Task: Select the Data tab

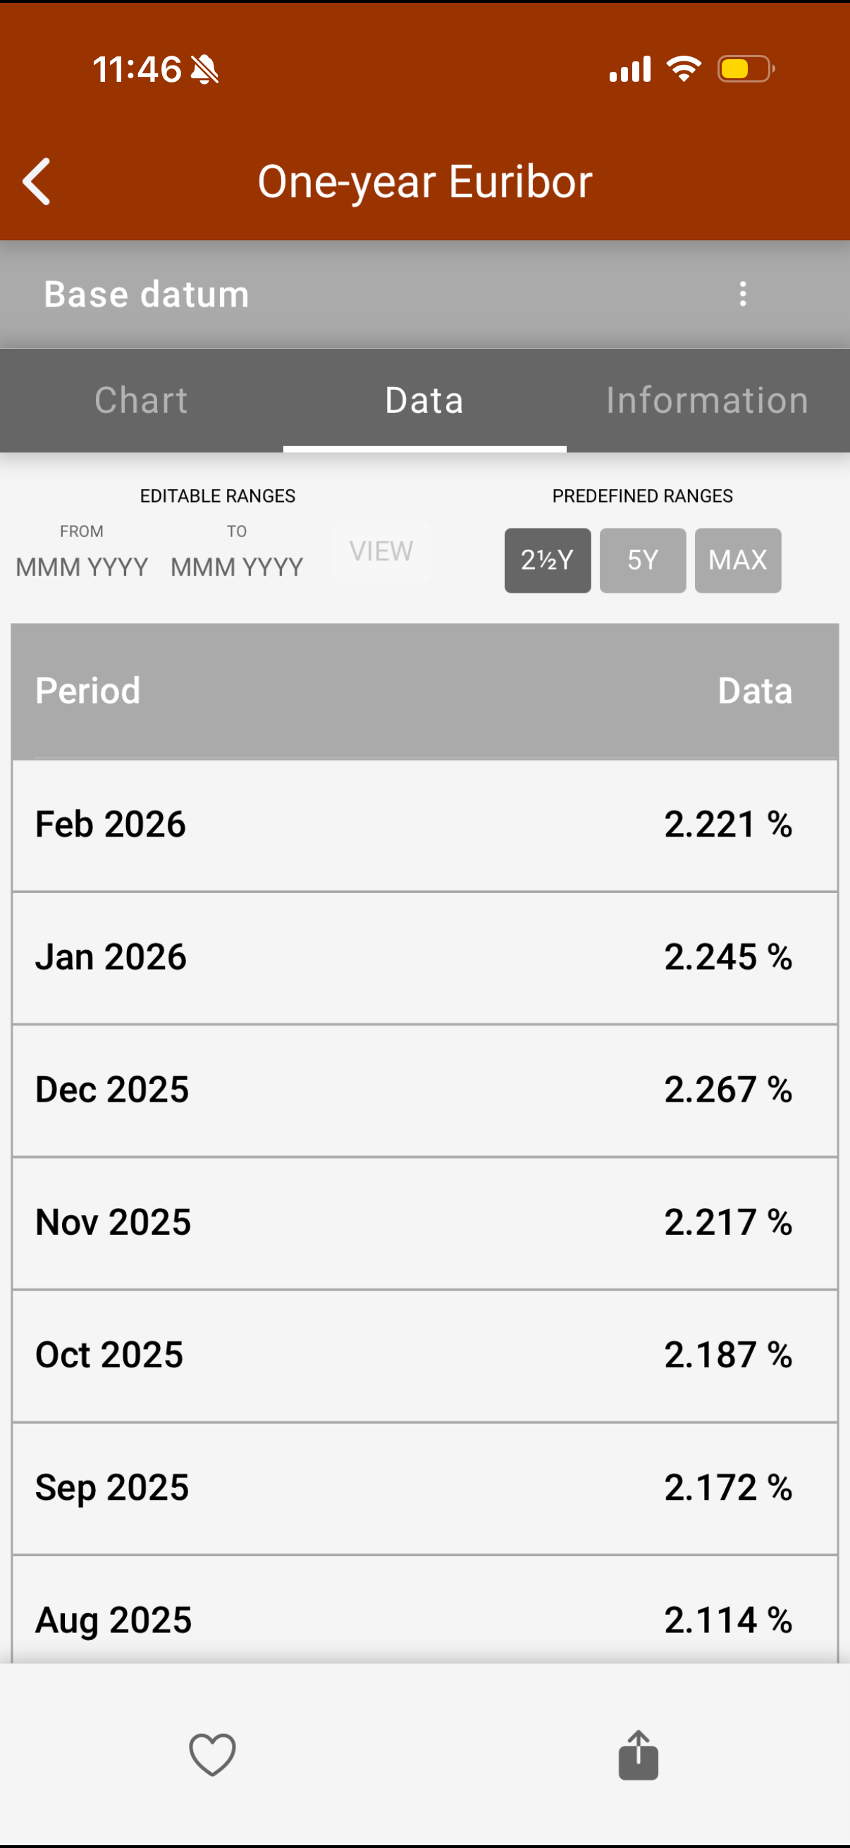Action: tap(424, 400)
